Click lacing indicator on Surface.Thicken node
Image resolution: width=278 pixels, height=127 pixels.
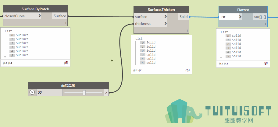pos(187,31)
